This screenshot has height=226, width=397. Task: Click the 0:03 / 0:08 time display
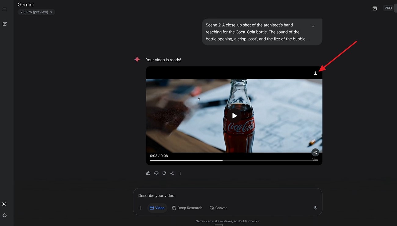[x=159, y=156]
